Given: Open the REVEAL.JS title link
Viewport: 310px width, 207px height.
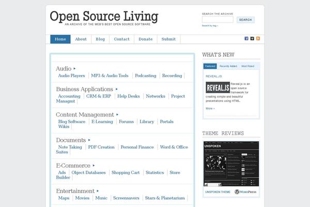Looking at the screenshot, I should click(x=214, y=76).
